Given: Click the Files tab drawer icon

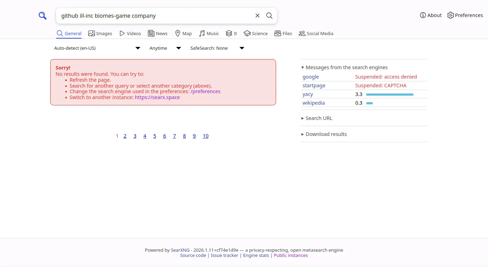Looking at the screenshot, I should tap(278, 33).
